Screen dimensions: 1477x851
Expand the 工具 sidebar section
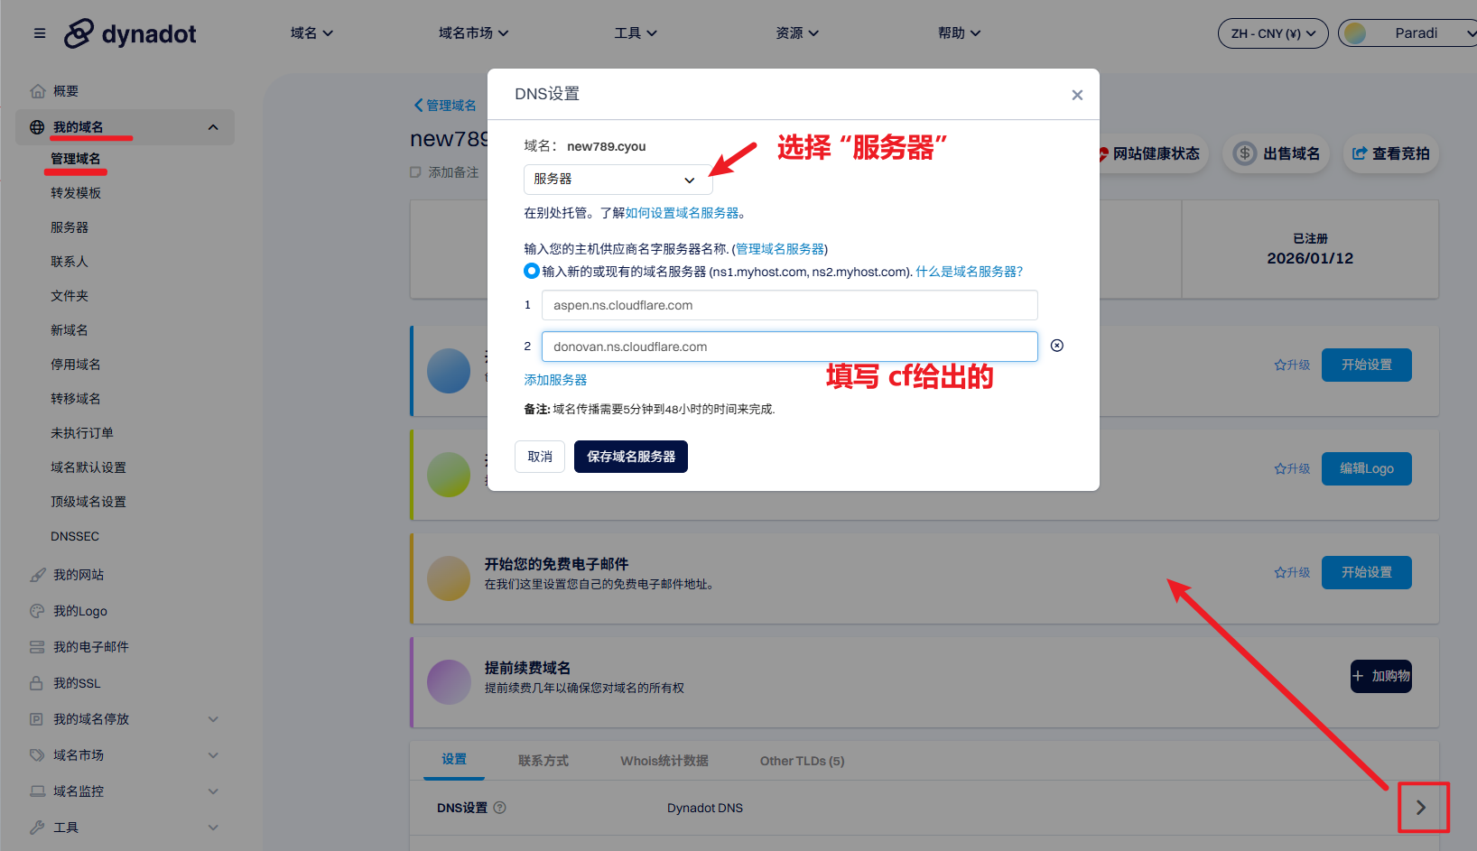click(213, 828)
